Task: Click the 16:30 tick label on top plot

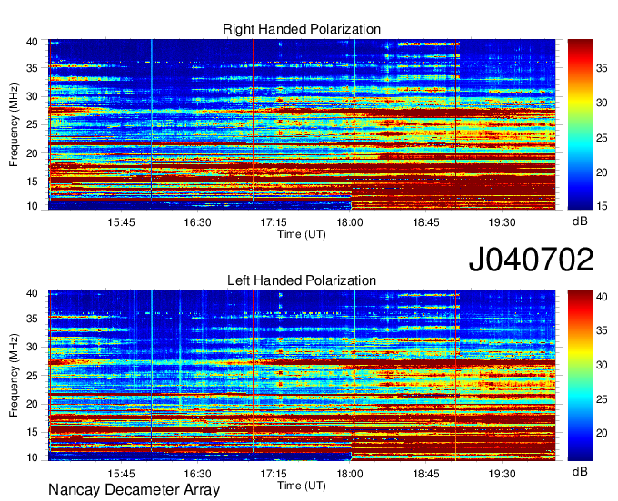Action: pos(197,222)
